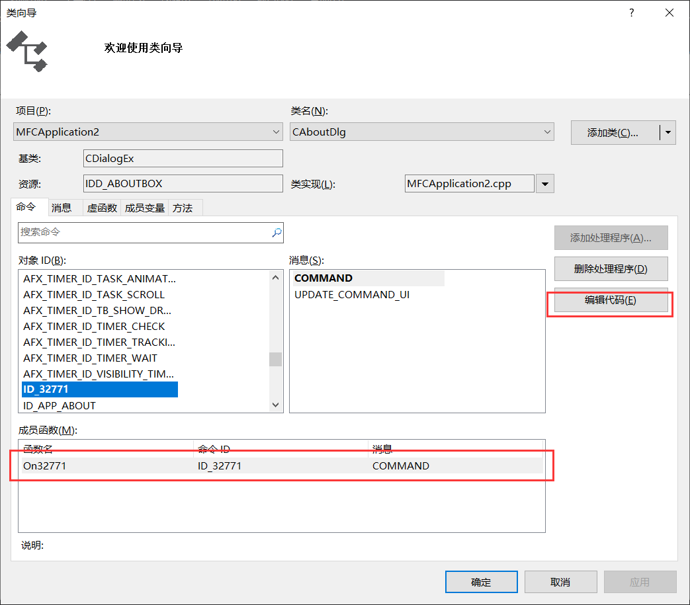Close the Class Wizard dialog

(669, 13)
